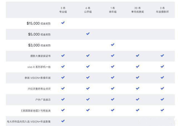Select the 专业组 column header
This screenshot has height=126, width=178.
click(63, 10)
